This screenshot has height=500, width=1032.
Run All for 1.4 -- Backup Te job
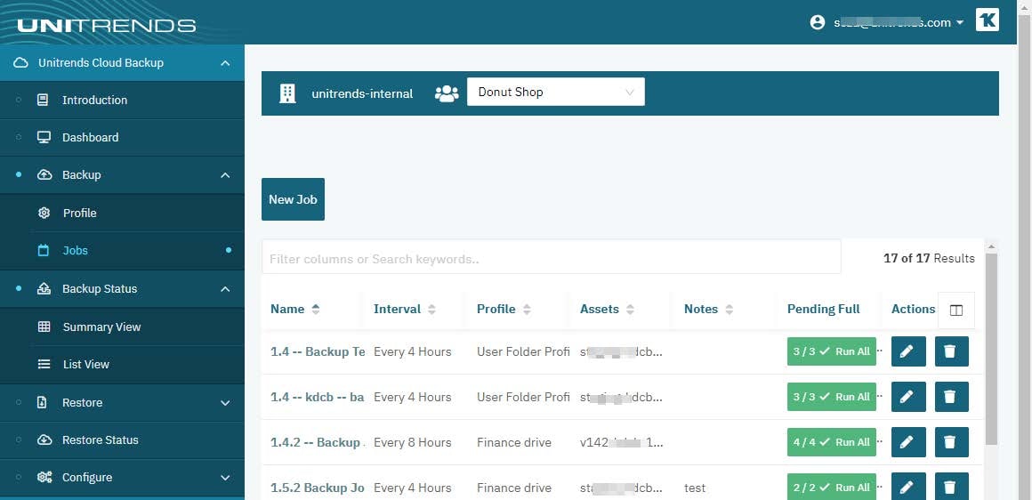tap(832, 351)
